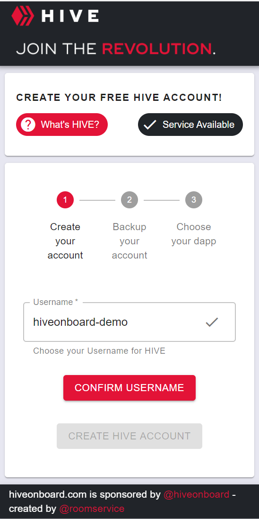
Task: Click the red Hive diamond logo icon
Action: tap(23, 16)
